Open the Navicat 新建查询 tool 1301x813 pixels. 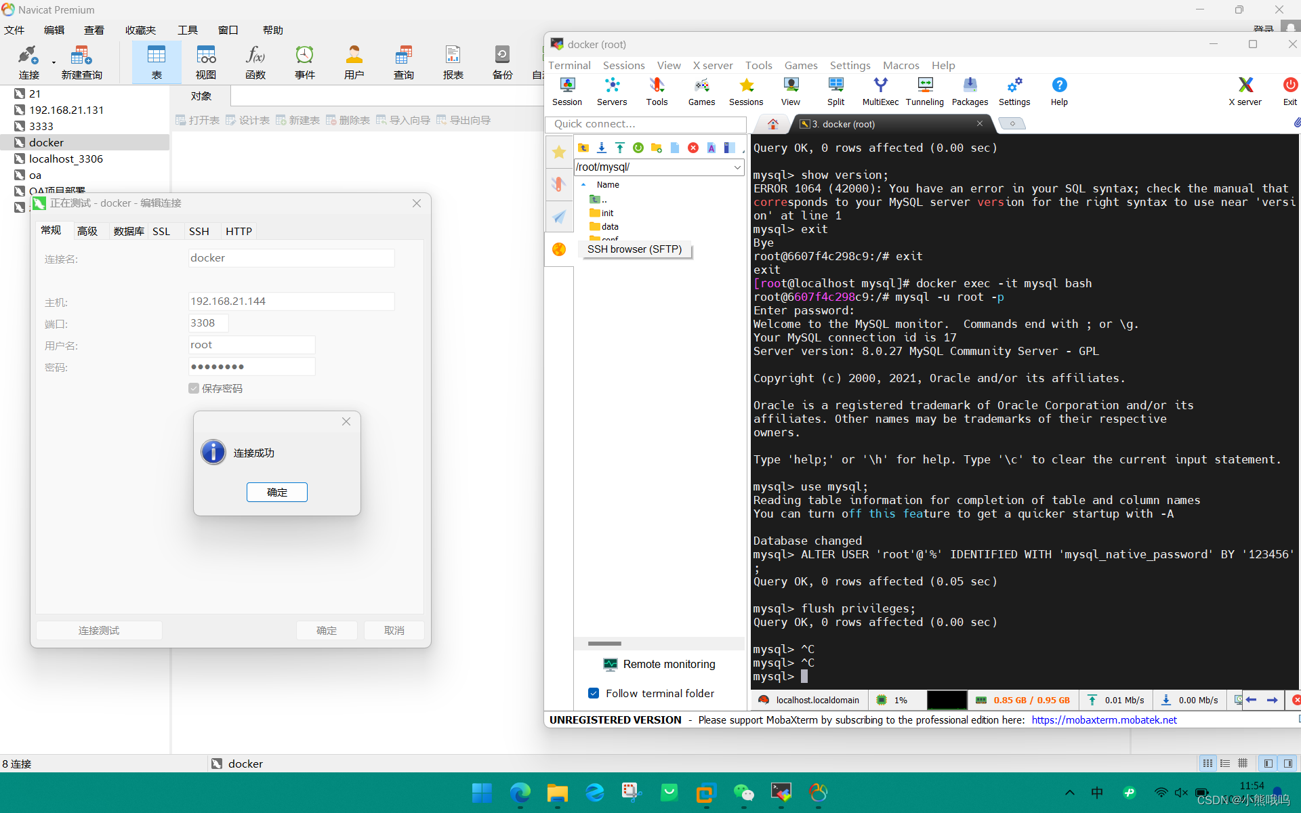click(81, 61)
